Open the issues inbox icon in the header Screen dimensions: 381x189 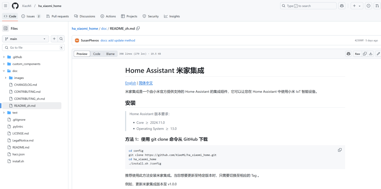point(369,6)
